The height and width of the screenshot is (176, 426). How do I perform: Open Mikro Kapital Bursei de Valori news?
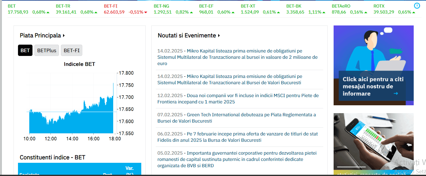click(230, 80)
